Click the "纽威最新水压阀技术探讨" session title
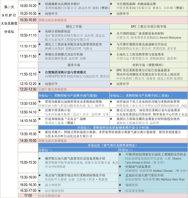This screenshot has height=198, width=188. 62,4
